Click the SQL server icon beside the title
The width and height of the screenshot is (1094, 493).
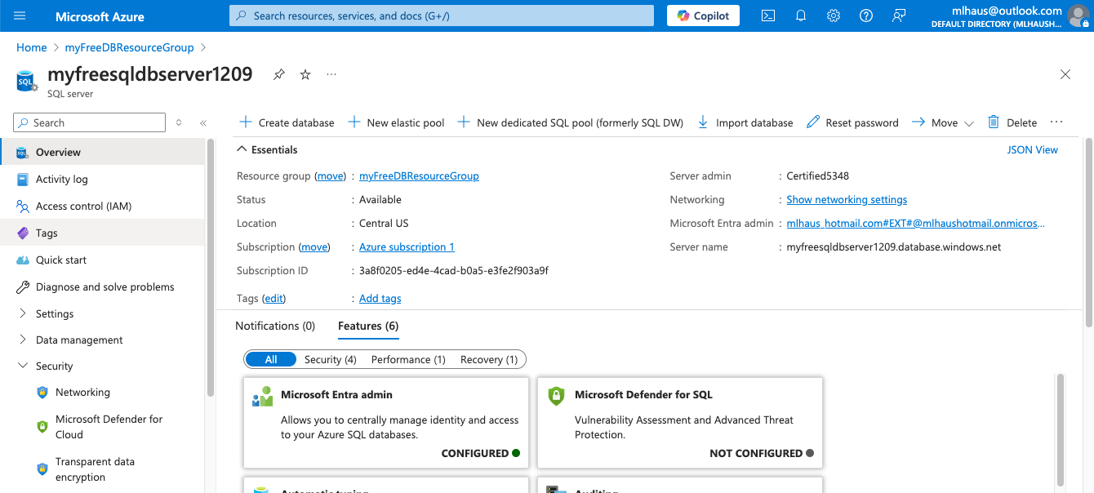coord(27,81)
